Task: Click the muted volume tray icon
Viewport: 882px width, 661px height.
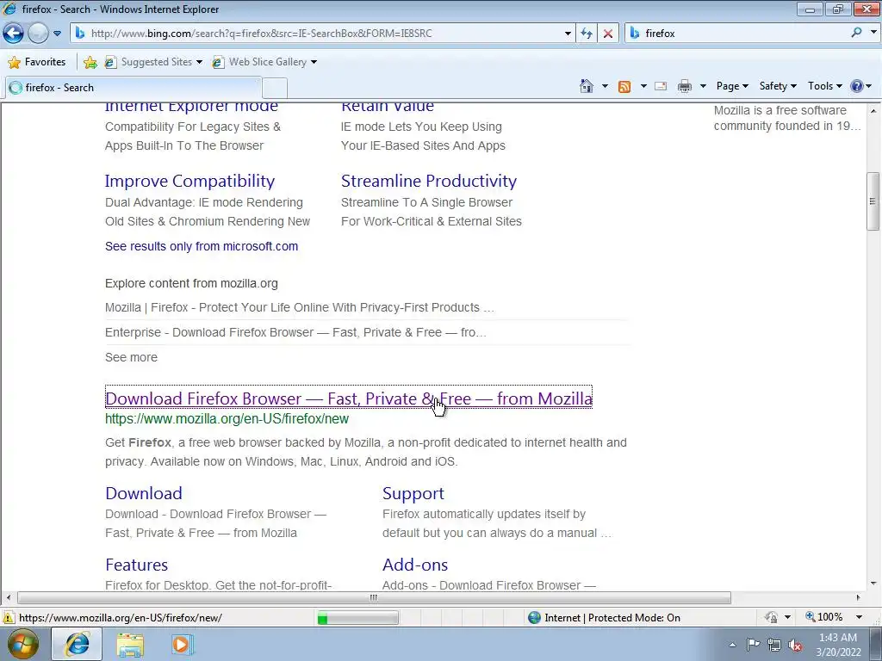Action: pos(795,645)
